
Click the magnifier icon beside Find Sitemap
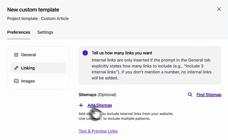(x=190, y=95)
